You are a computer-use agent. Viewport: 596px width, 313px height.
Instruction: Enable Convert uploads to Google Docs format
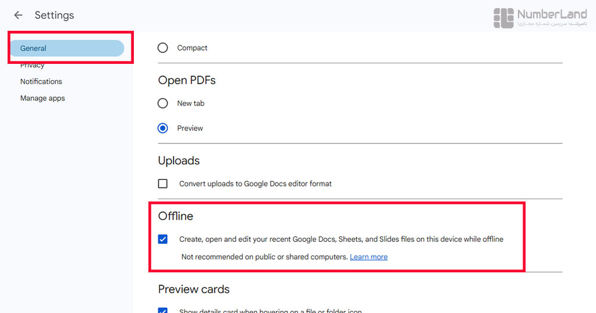tap(163, 184)
